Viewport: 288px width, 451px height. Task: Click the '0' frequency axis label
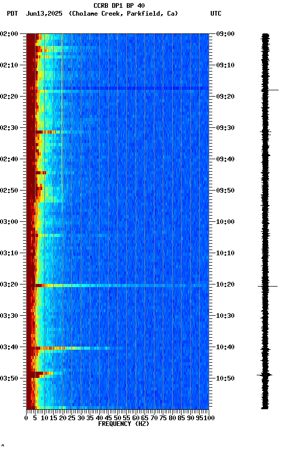tap(26, 419)
